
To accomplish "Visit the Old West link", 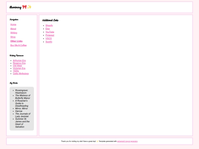I will tap(17, 65).
